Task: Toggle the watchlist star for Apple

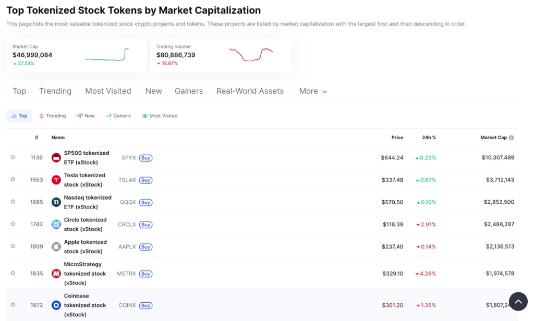Action: [x=13, y=246]
